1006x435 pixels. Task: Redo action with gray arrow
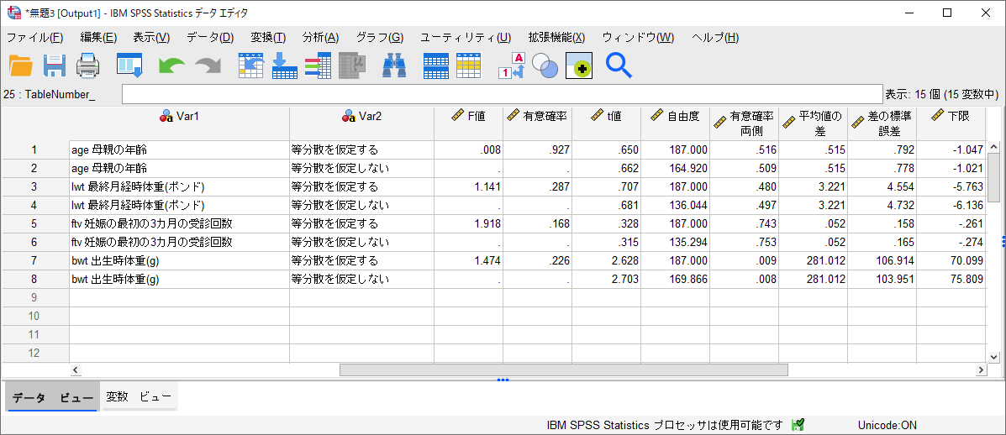tap(208, 66)
